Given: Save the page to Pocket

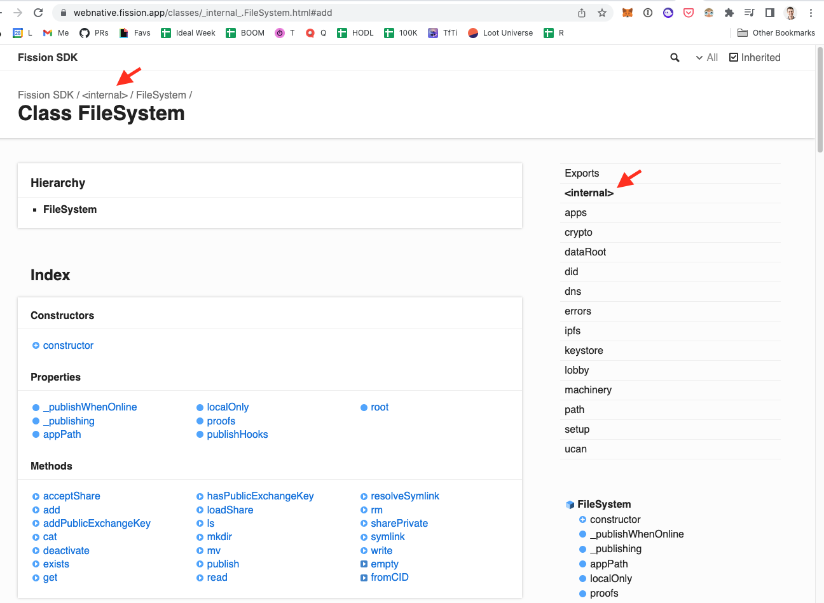Looking at the screenshot, I should point(688,13).
